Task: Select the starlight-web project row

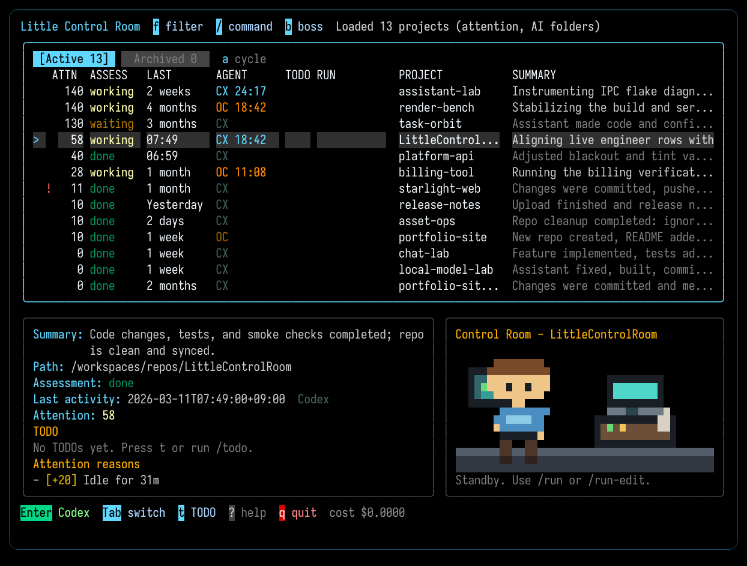Action: [374, 188]
